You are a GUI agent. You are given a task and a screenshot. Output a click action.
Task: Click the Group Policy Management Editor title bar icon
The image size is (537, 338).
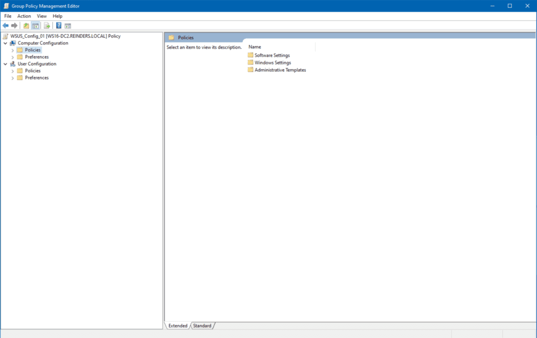point(6,6)
